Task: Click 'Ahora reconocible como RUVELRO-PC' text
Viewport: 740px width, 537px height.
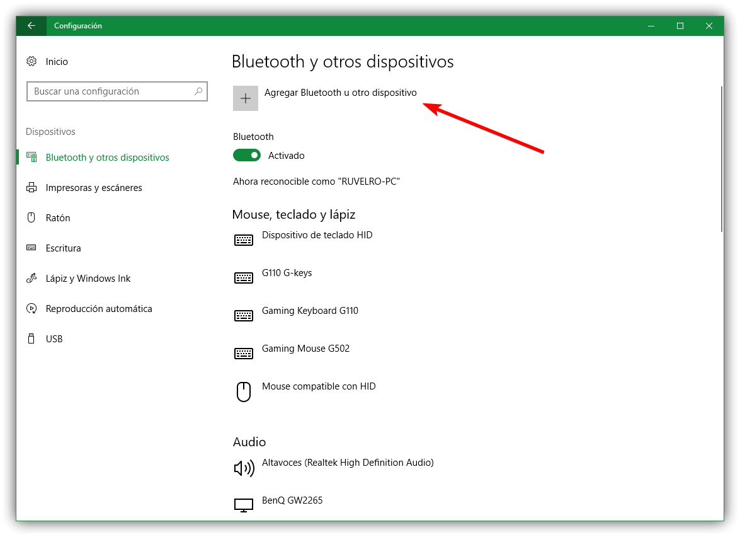Action: click(316, 182)
